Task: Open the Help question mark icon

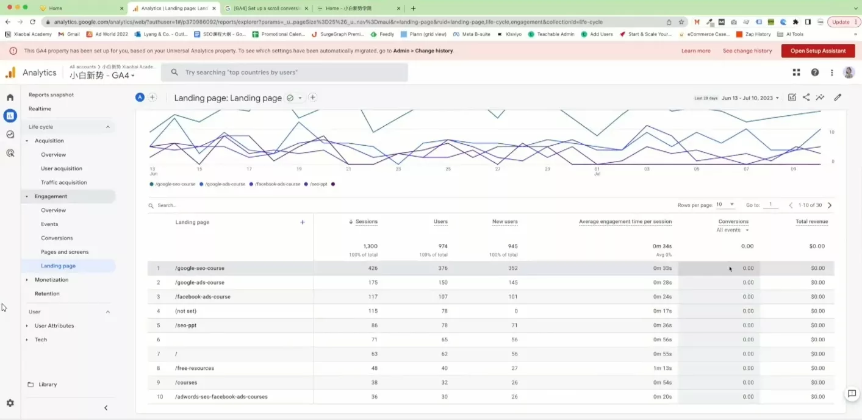Action: click(814, 73)
